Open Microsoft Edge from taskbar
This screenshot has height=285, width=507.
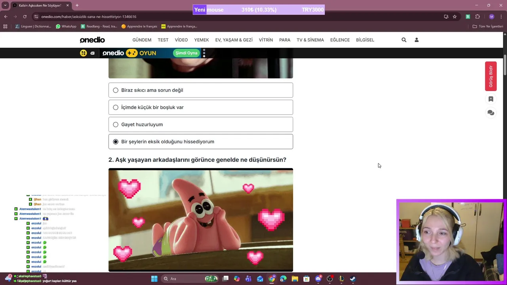pyautogui.click(x=283, y=279)
